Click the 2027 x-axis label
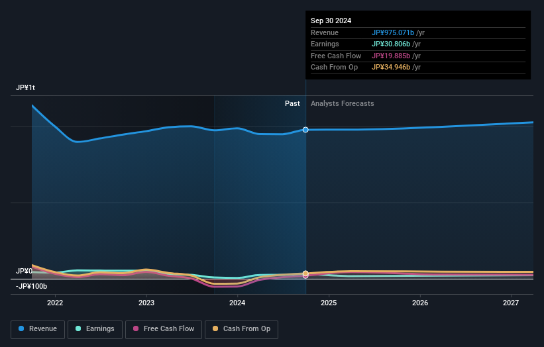544x347 pixels. (x=511, y=303)
